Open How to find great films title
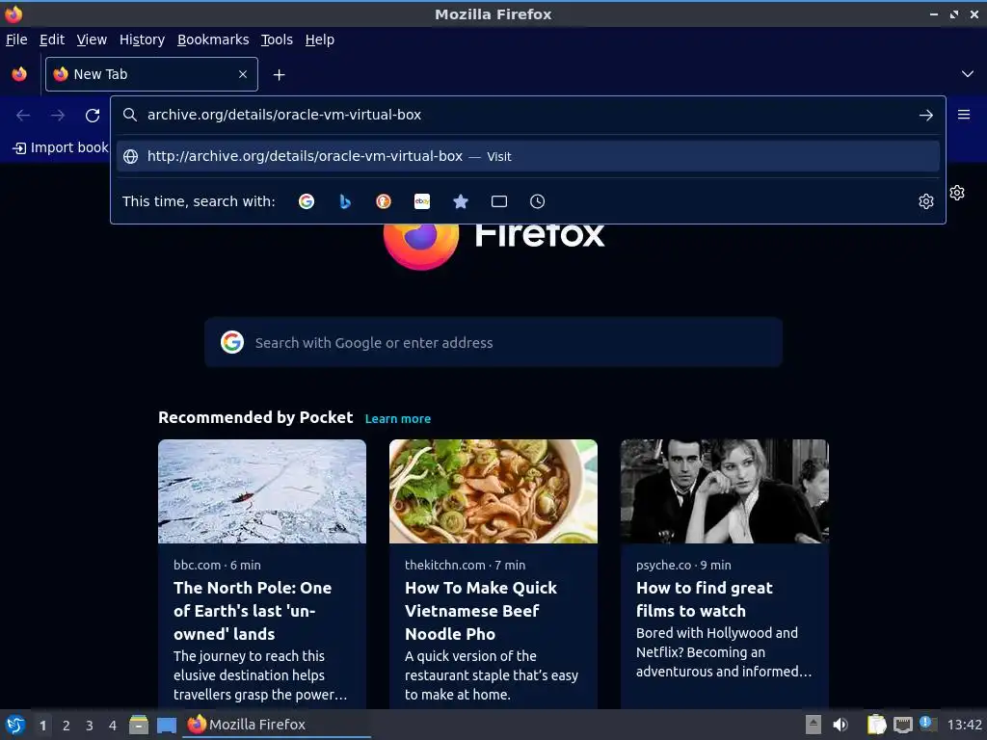This screenshot has width=987, height=740. click(x=705, y=599)
